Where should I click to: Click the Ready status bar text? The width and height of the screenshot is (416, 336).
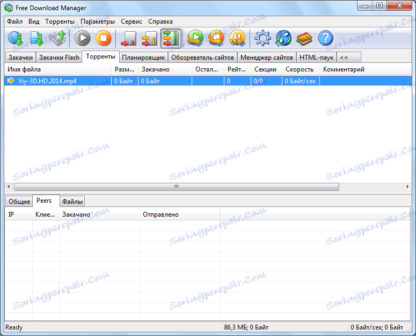click(x=14, y=327)
